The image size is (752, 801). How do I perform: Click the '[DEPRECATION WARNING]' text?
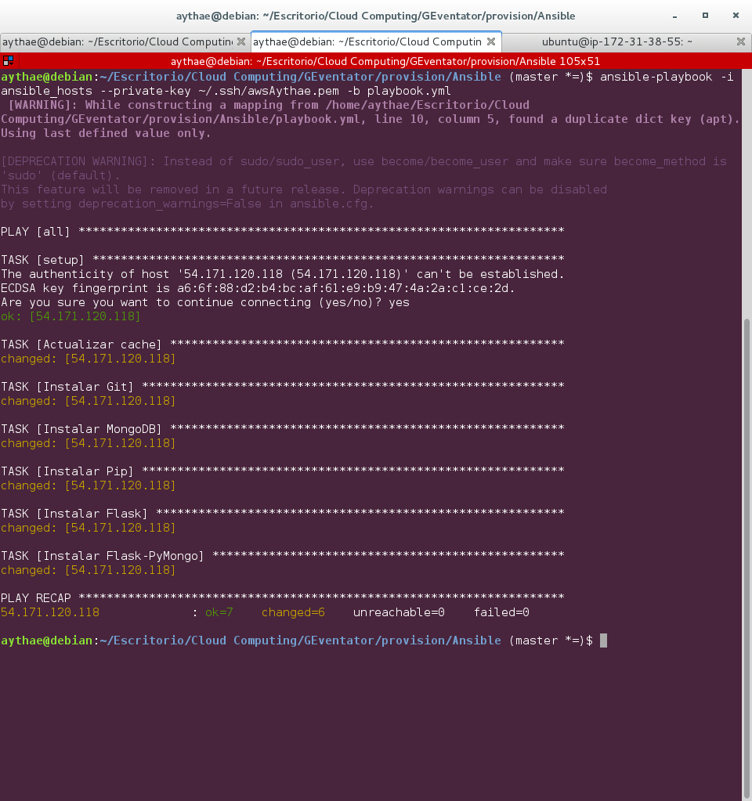(x=78, y=161)
